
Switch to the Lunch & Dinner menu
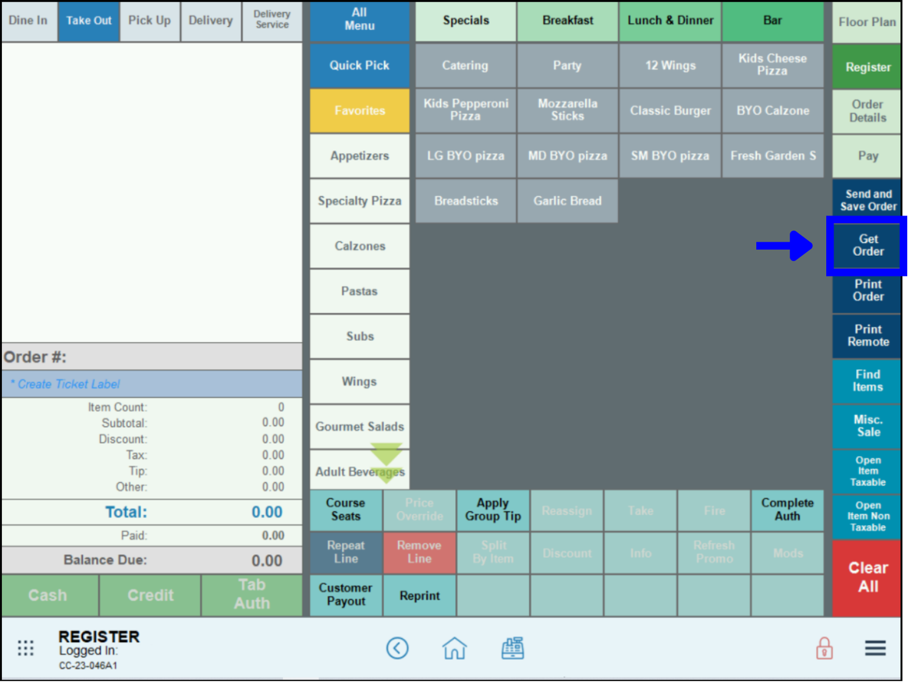[x=670, y=21]
